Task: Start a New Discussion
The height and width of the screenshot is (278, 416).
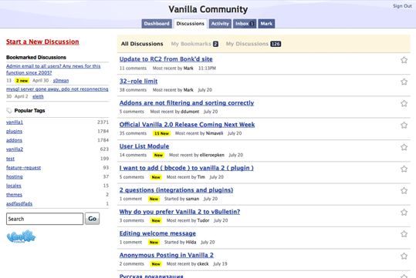Action: click(42, 42)
